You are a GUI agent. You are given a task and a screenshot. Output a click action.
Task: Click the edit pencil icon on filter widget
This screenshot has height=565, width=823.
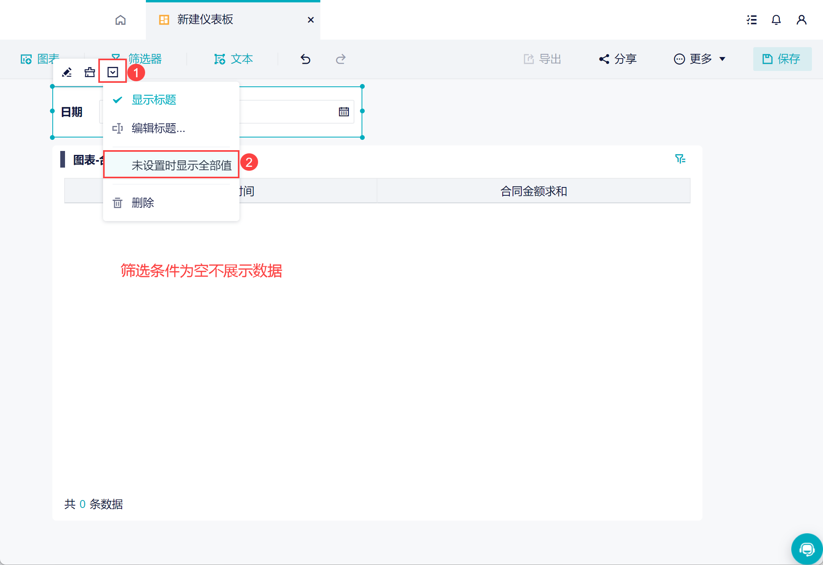coord(67,72)
